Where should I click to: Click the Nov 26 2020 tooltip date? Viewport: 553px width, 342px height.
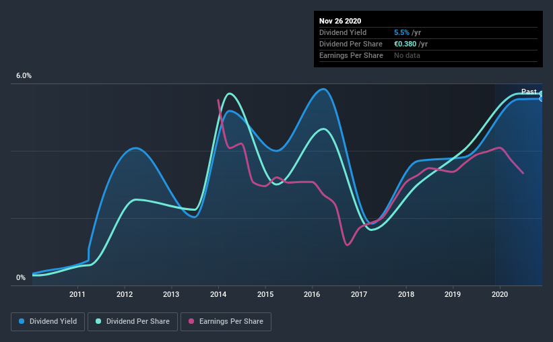[340, 21]
